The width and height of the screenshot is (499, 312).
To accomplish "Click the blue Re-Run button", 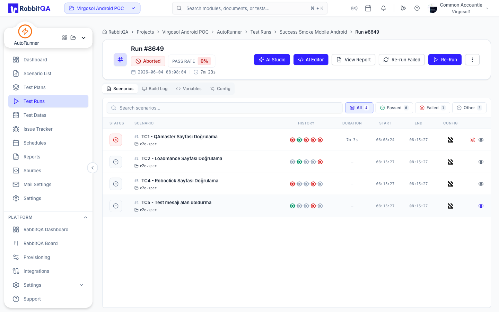I will click(x=445, y=60).
